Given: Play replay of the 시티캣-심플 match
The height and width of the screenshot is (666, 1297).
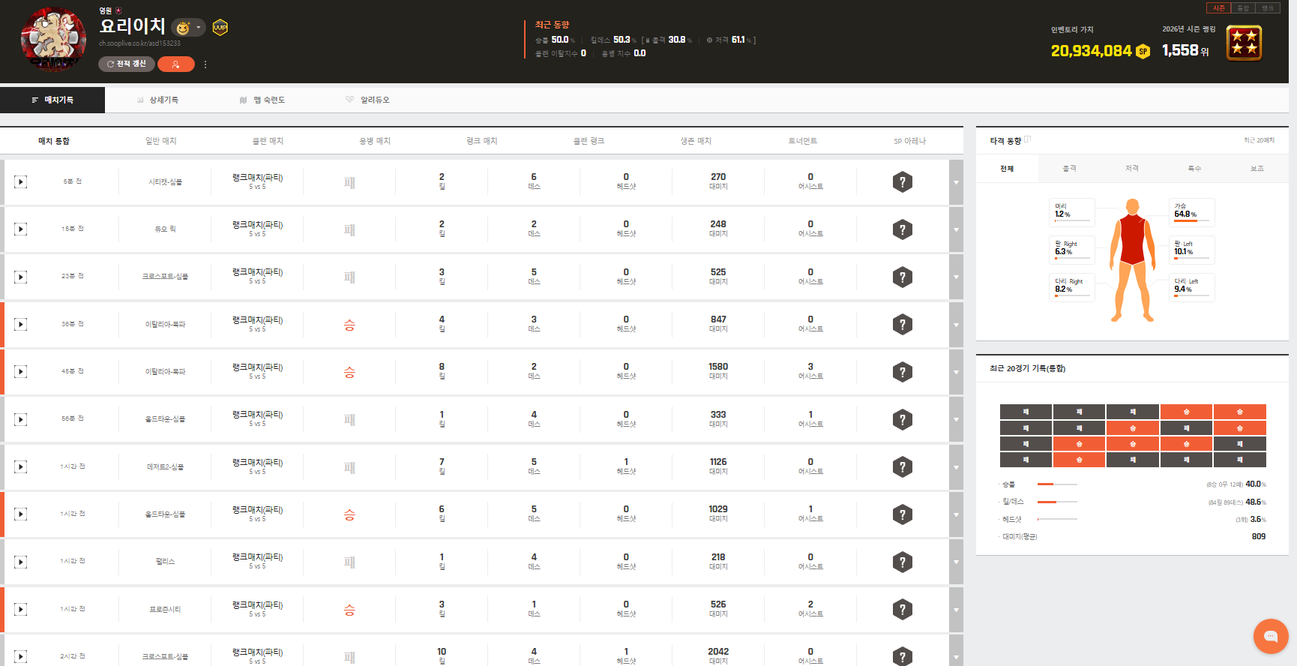Looking at the screenshot, I should (x=21, y=181).
